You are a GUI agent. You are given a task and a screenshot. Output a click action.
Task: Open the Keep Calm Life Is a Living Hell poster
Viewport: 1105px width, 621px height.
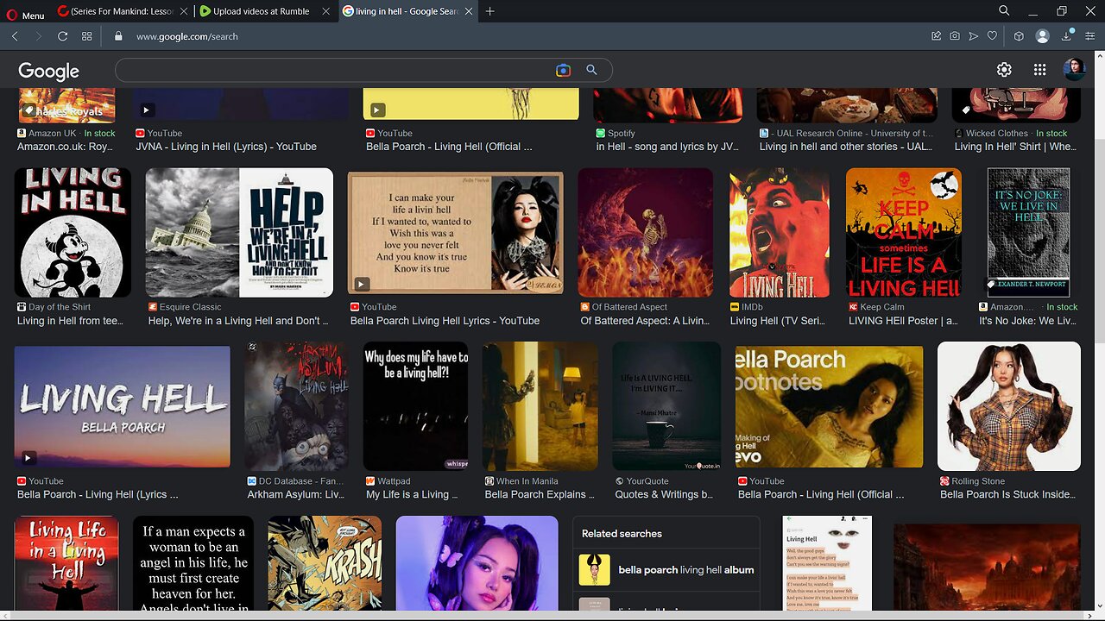[x=903, y=233]
